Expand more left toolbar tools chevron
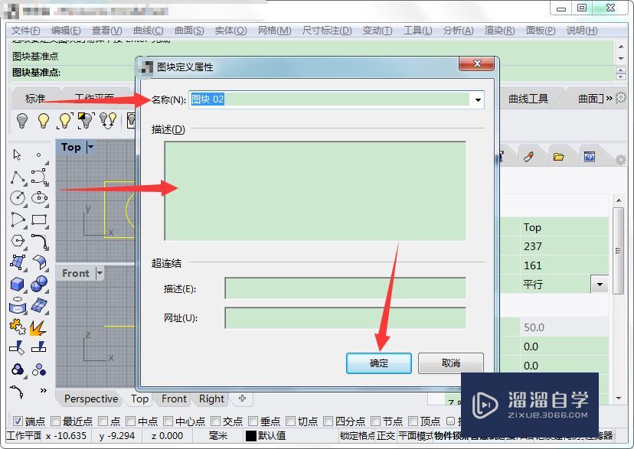This screenshot has height=449, width=634. [44, 390]
